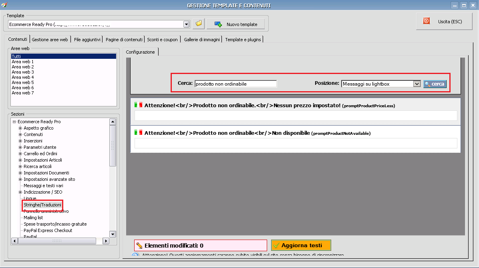The image size is (479, 268).
Task: Select Area web 7
Action: pyautogui.click(x=22, y=93)
